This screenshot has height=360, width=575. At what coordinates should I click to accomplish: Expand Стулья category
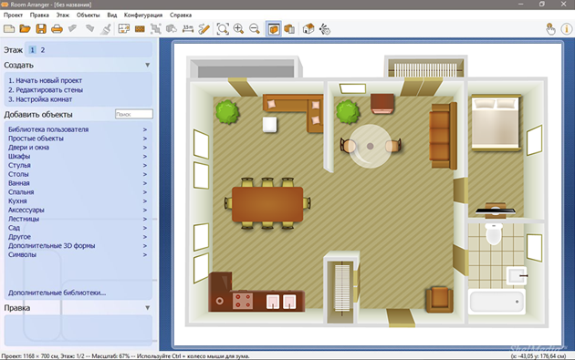tap(78, 165)
